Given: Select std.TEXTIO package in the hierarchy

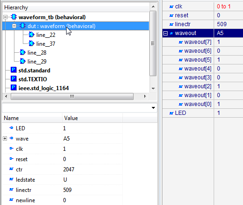Looking at the screenshot, I should (x=33, y=79).
